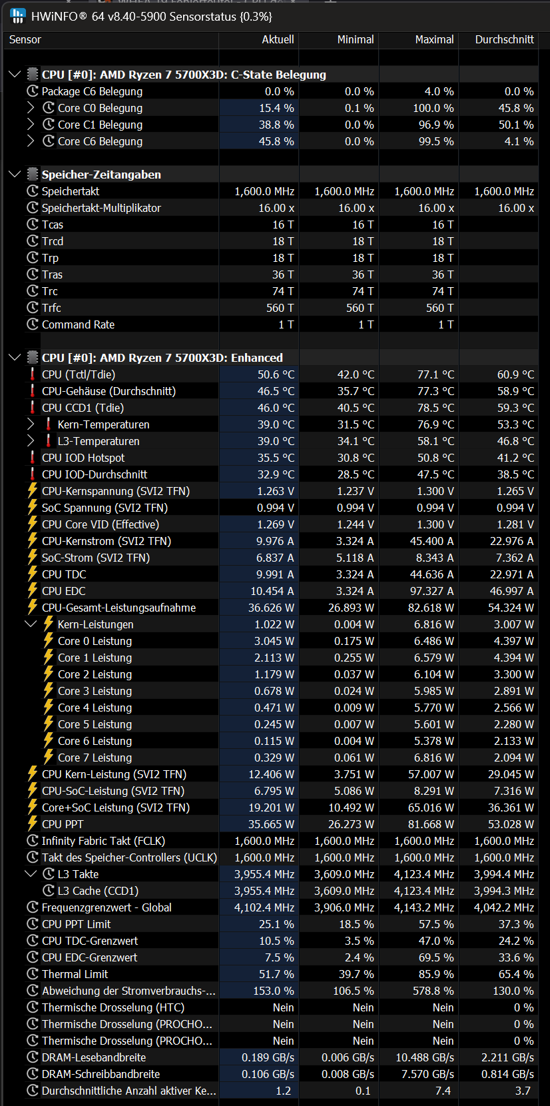
Task: Click the lightning icon of CPU PPT
Action: [x=33, y=824]
